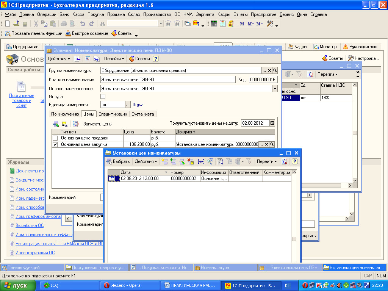
Task: Click the refresh icon in Установки цен toolbar
Action: click(285, 161)
